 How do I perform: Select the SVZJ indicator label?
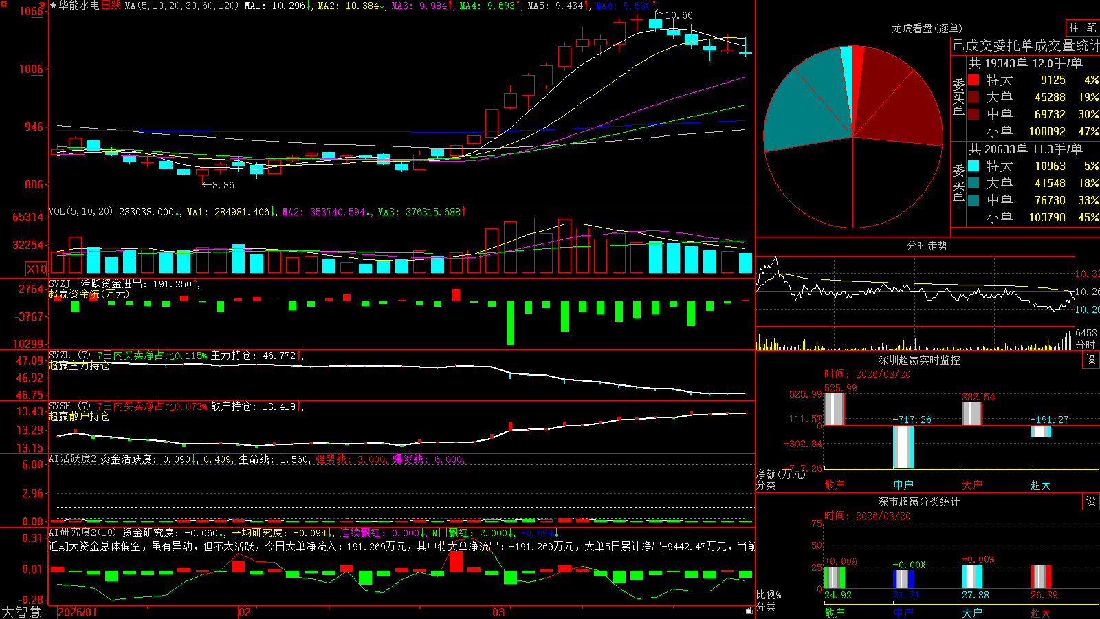(60, 283)
